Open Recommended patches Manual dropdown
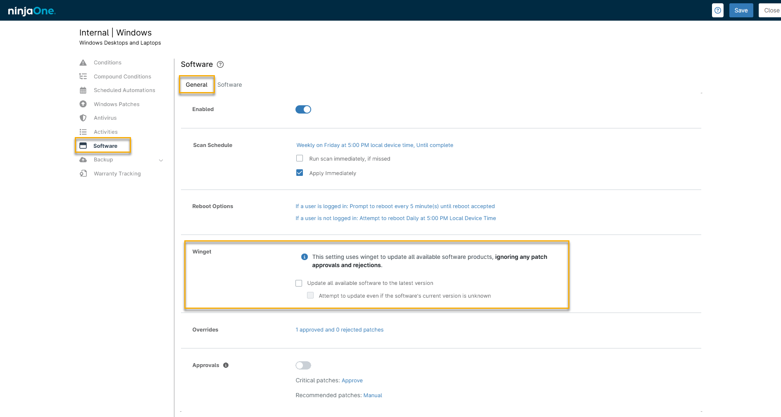Screen dimensions: 781x417 point(373,396)
